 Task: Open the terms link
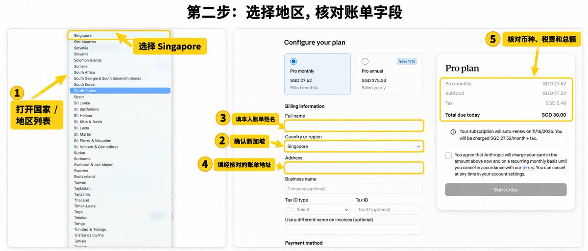528,168
